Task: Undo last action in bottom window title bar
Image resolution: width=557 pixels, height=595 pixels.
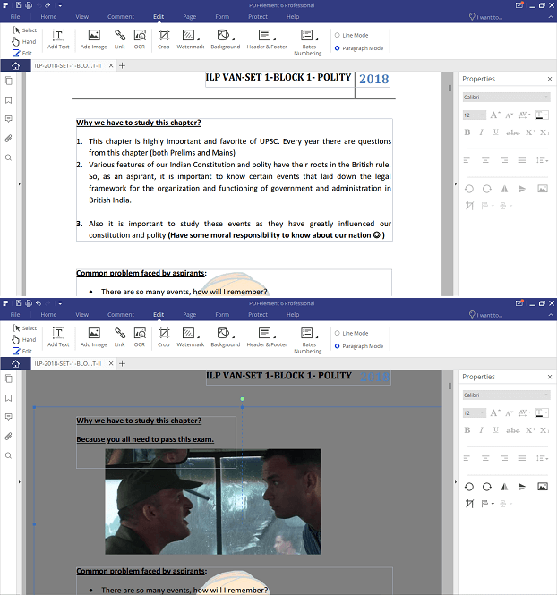Action: pyautogui.click(x=39, y=303)
